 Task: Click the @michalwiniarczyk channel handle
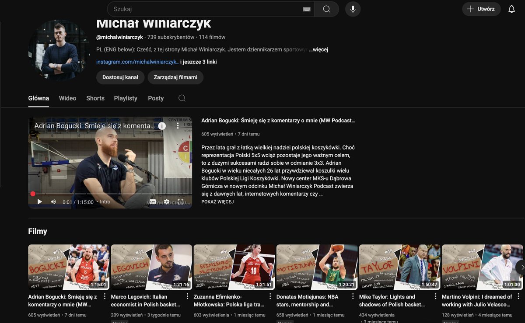tap(119, 37)
